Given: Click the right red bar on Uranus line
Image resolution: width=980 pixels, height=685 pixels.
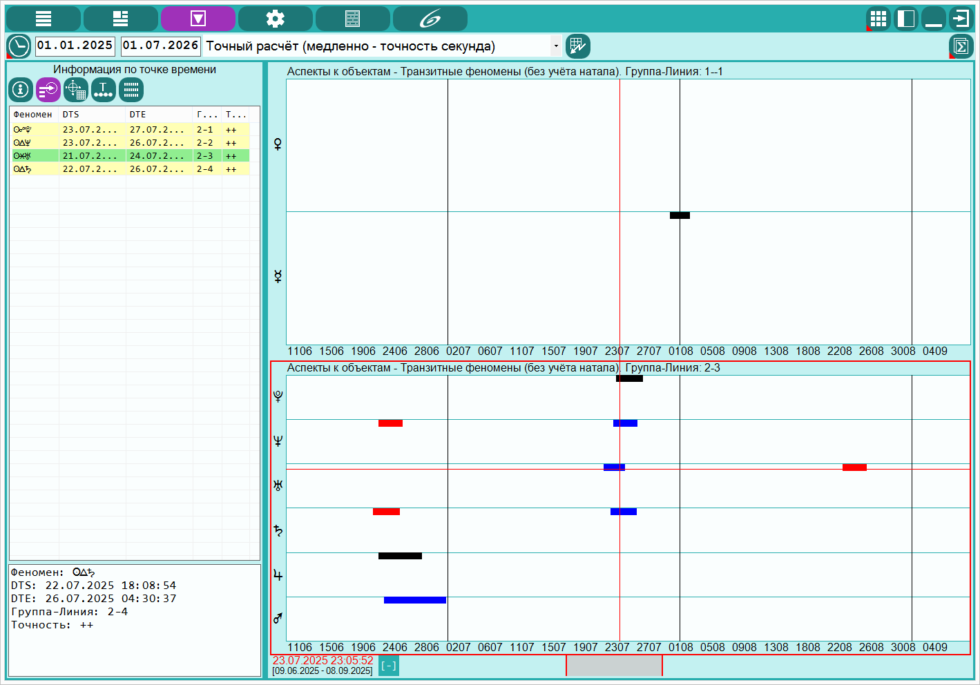Looking at the screenshot, I should tap(854, 467).
